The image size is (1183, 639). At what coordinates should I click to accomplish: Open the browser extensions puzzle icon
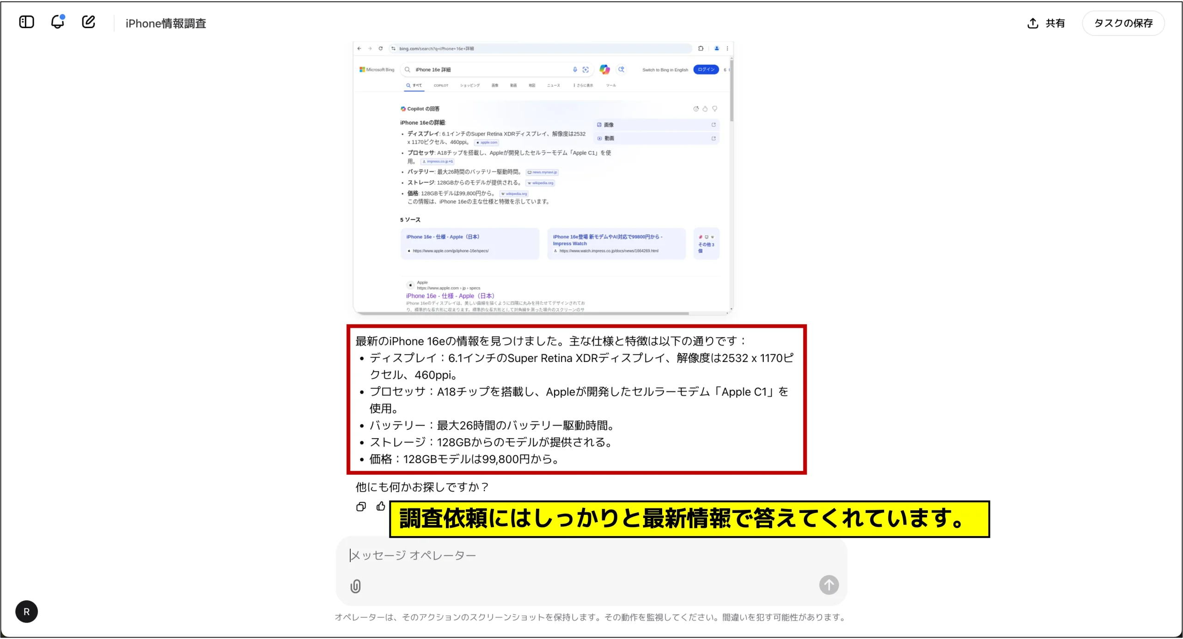(701, 48)
